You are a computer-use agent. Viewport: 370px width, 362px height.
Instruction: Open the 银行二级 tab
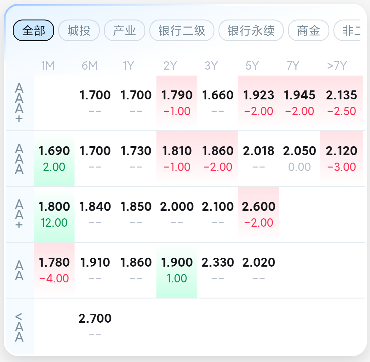click(x=182, y=30)
